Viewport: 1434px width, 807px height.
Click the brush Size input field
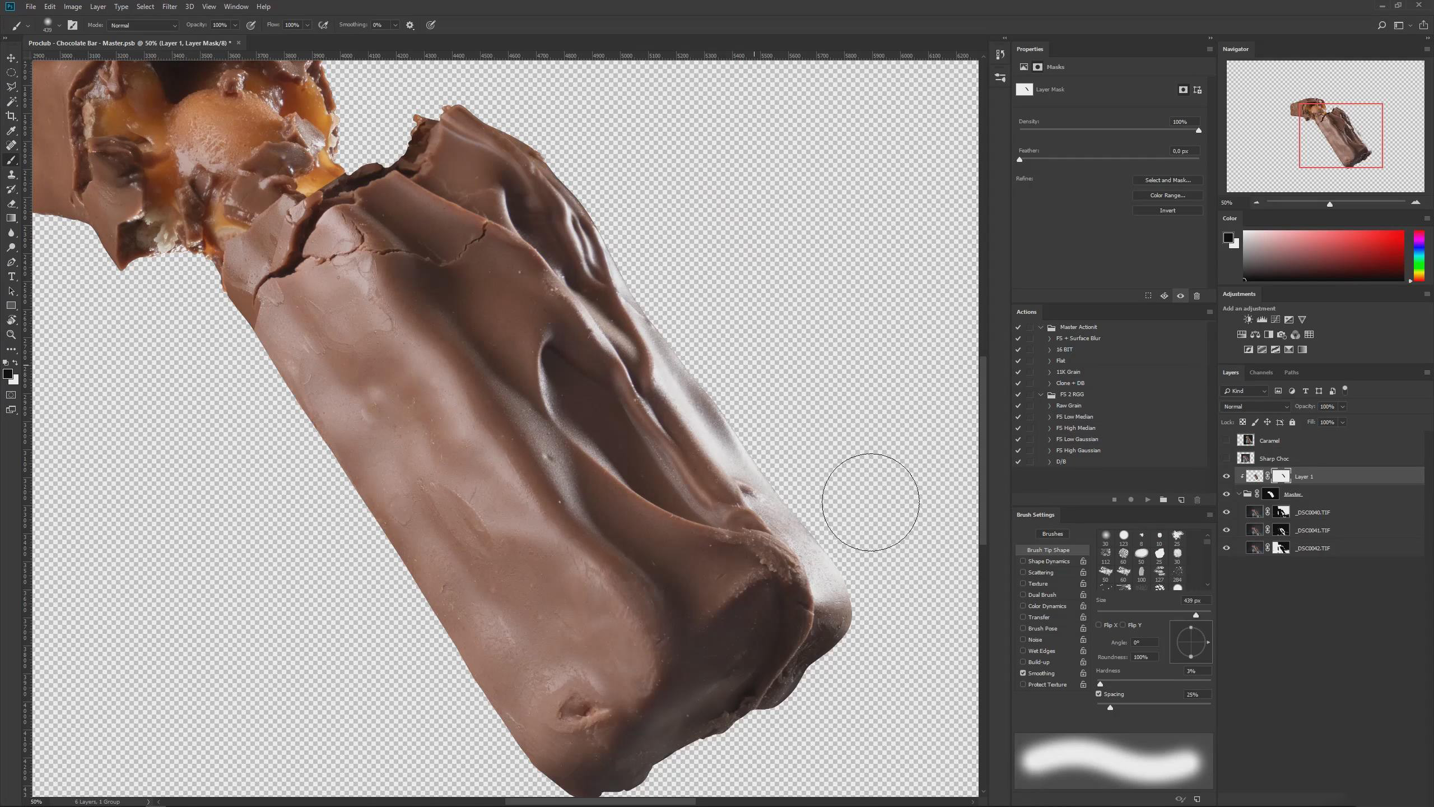(x=1195, y=600)
